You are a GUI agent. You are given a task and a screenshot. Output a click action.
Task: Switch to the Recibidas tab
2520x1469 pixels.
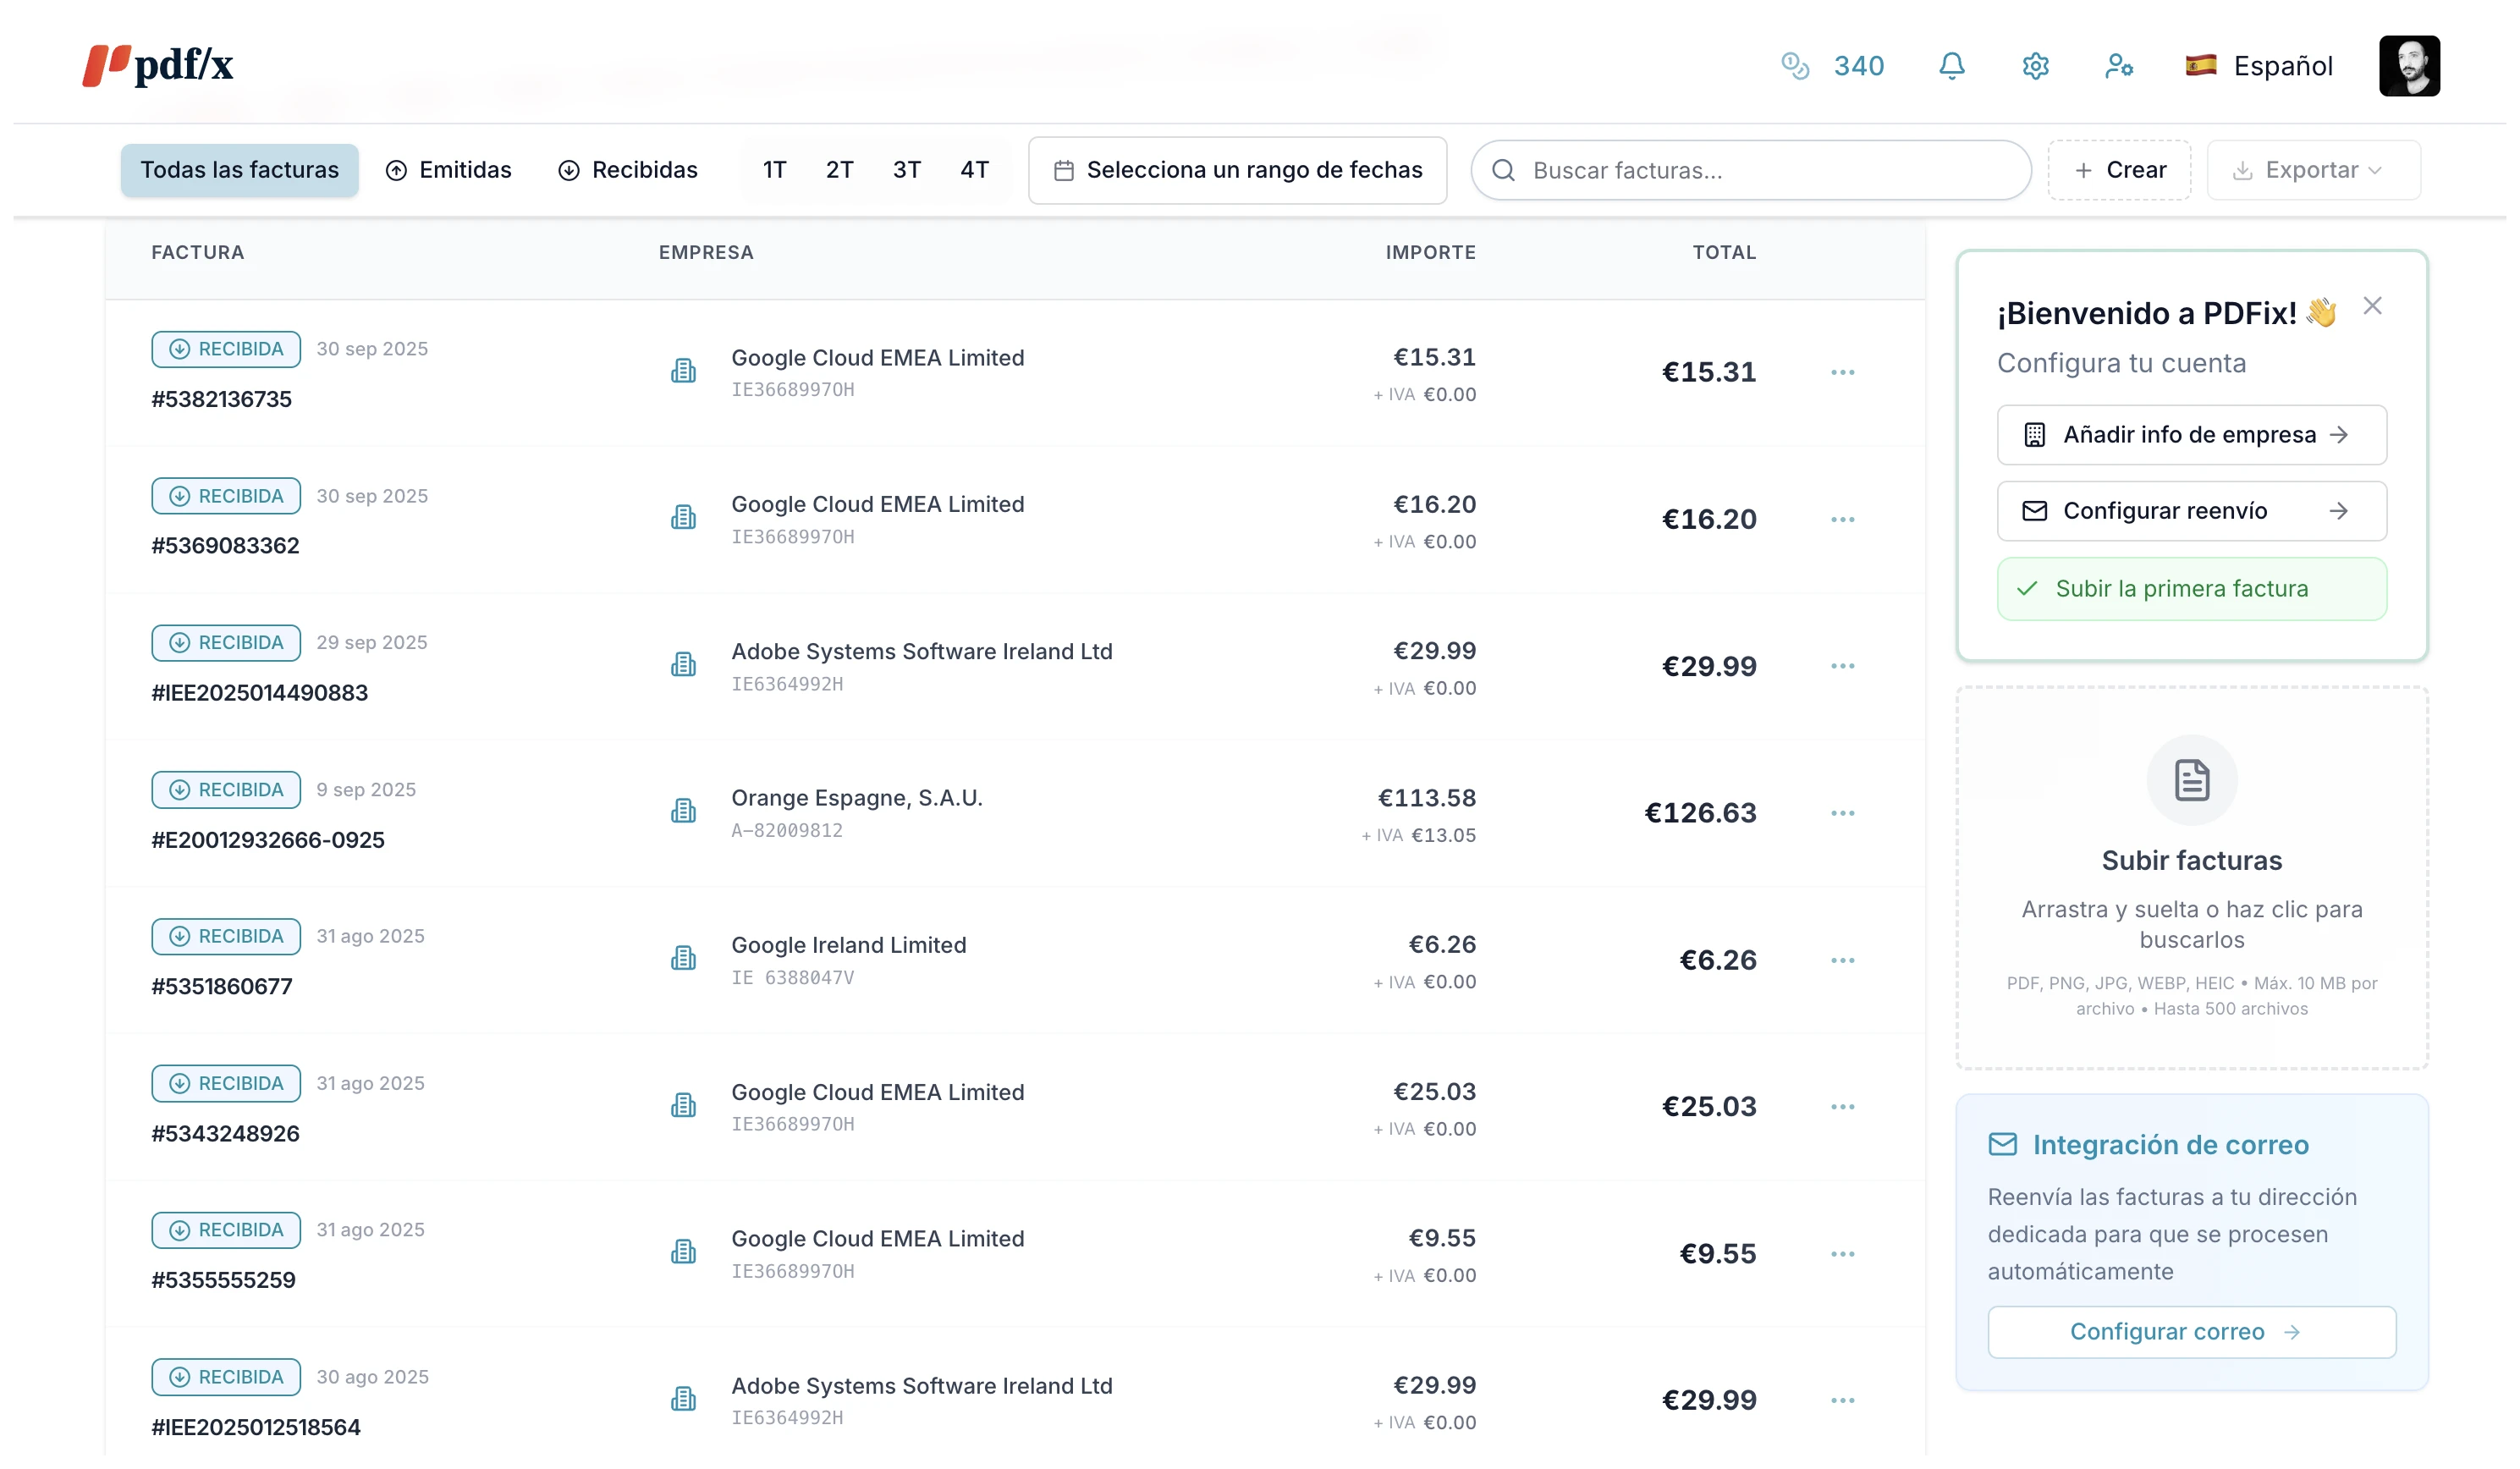pos(628,170)
